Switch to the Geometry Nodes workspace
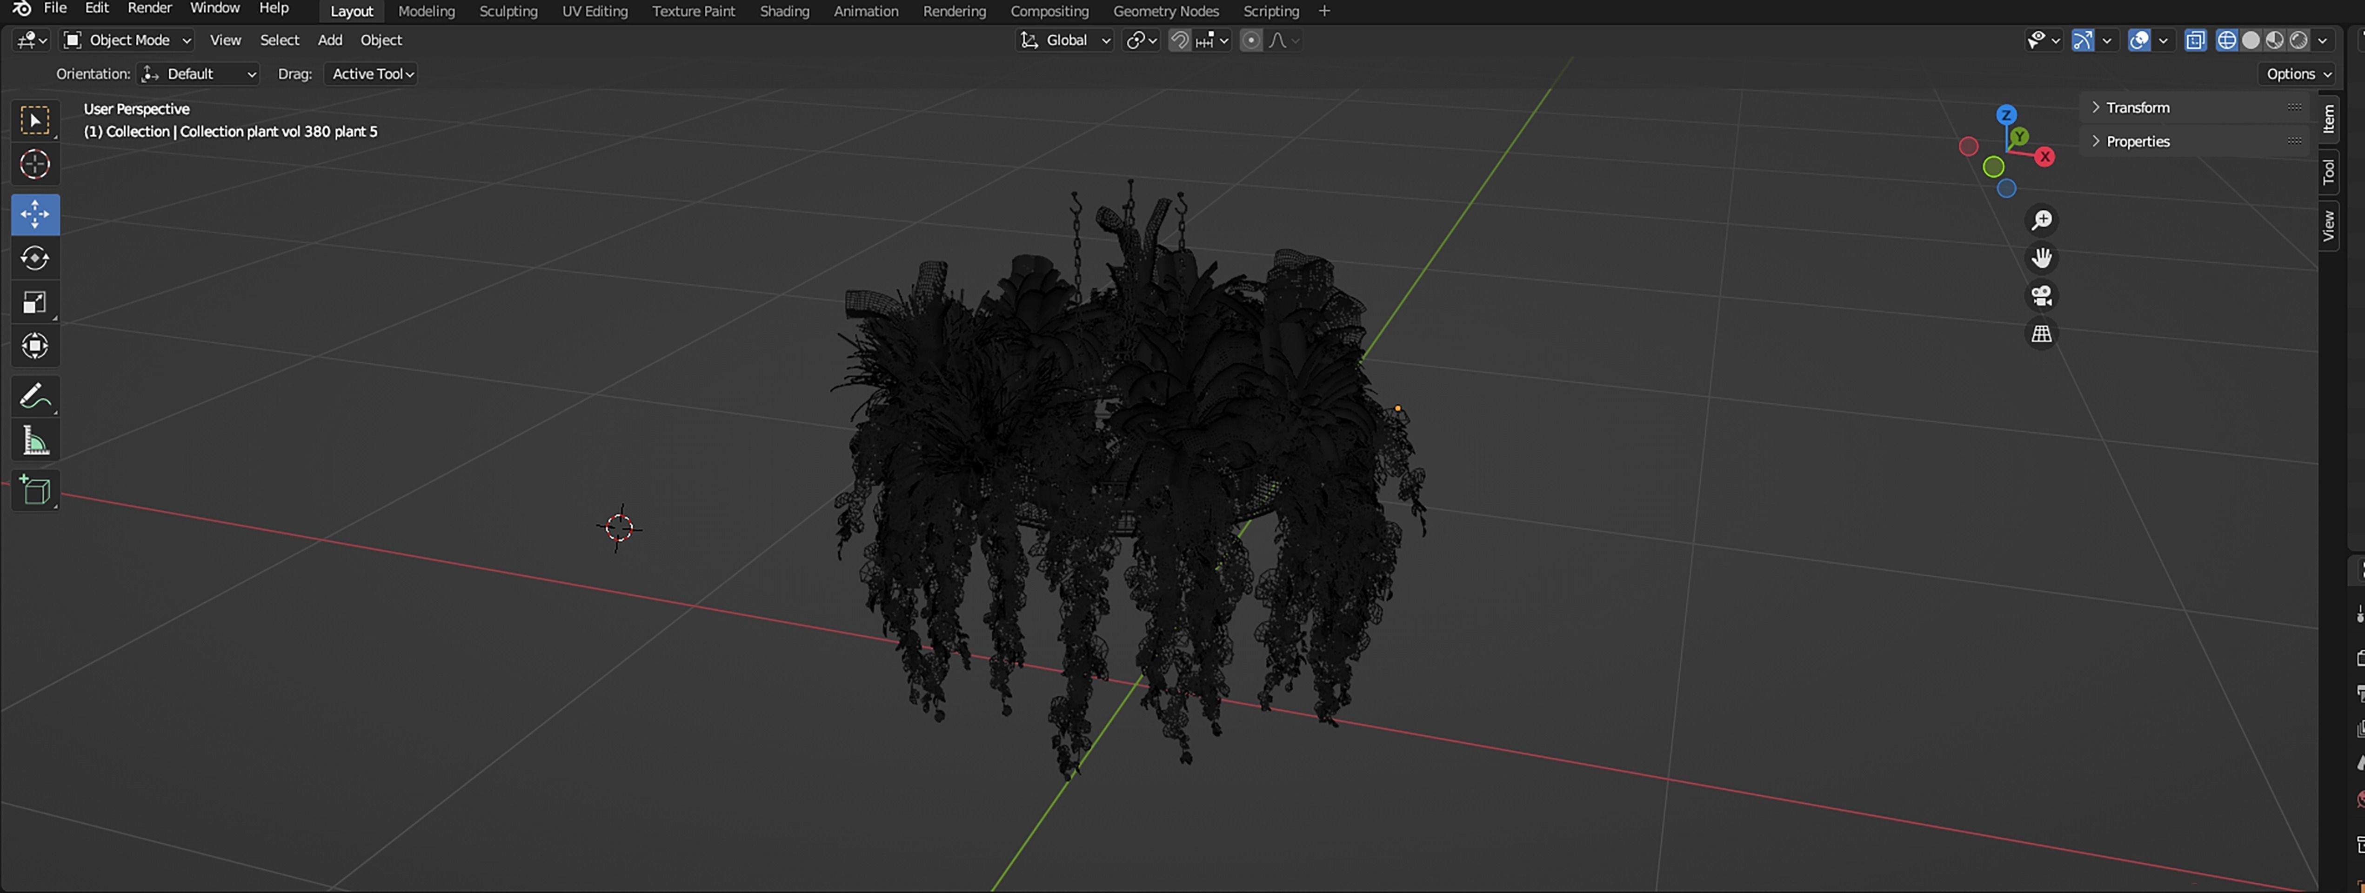Viewport: 2365px width, 893px height. 1166,11
